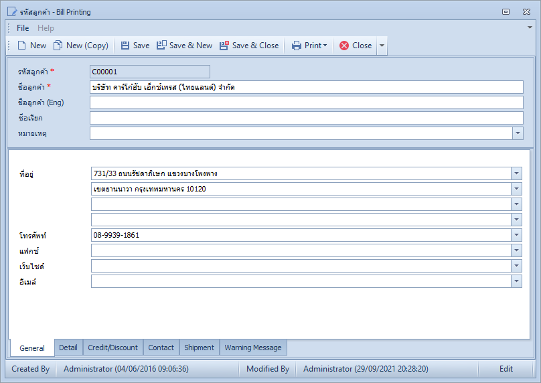Open dropdown for the อีเมล์ field
Screen dimensions: 541x383
click(516, 281)
